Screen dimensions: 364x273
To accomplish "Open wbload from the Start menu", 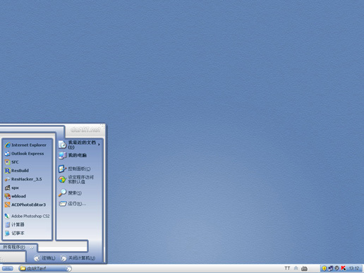I will click(x=16, y=196).
